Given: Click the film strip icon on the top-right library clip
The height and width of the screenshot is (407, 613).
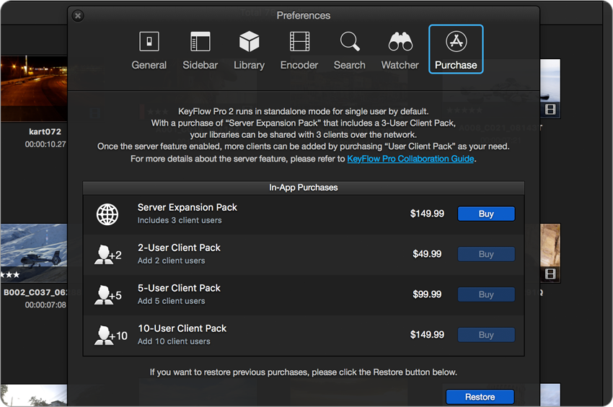Looking at the screenshot, I should click(550, 109).
